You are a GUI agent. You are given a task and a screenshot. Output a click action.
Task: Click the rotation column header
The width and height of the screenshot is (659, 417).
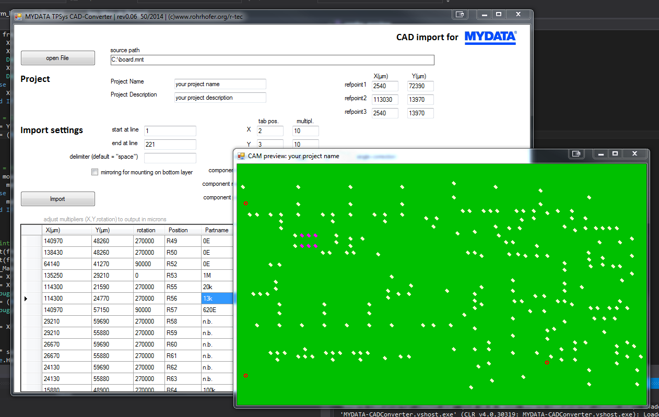[x=149, y=230]
